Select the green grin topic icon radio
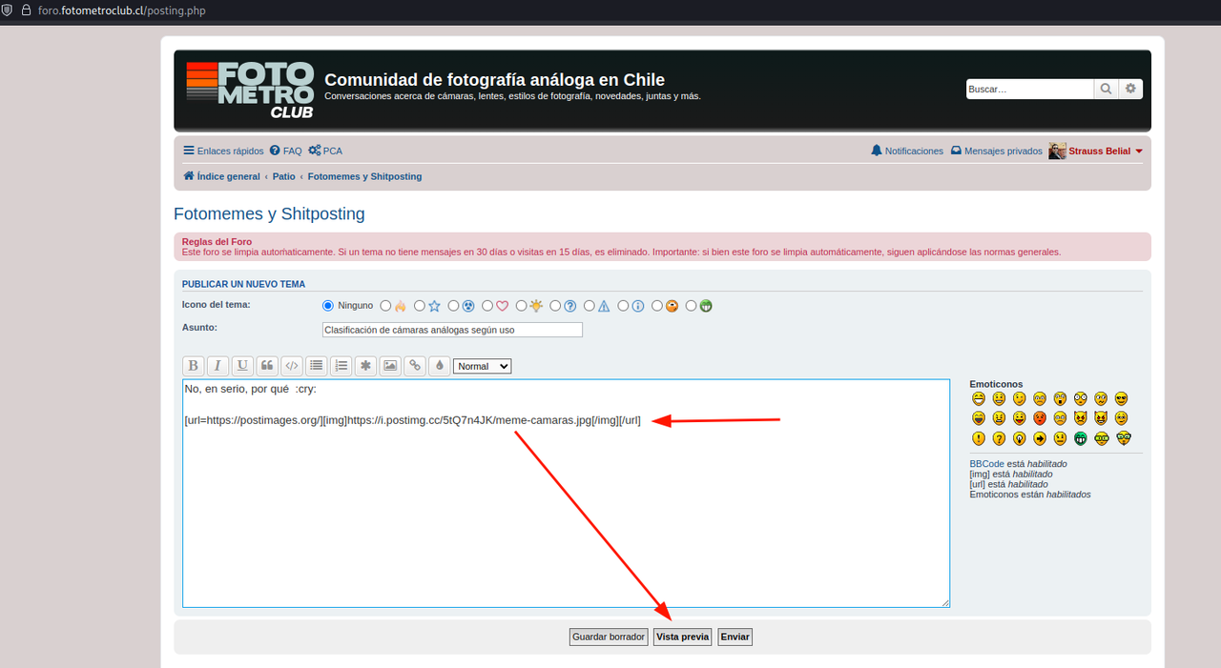 [x=692, y=306]
